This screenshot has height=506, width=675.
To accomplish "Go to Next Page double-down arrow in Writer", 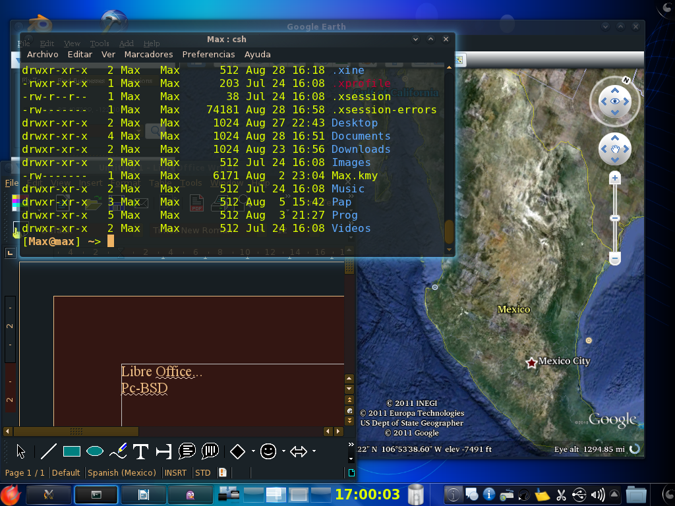I will click(x=349, y=421).
